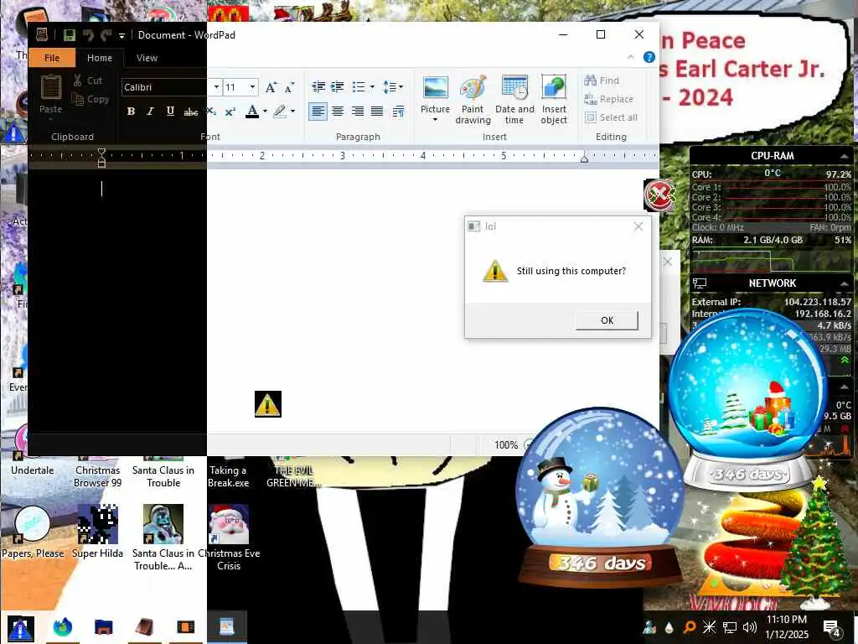
Task: Click the Save icon in WordPad title bar
Action: click(x=69, y=35)
